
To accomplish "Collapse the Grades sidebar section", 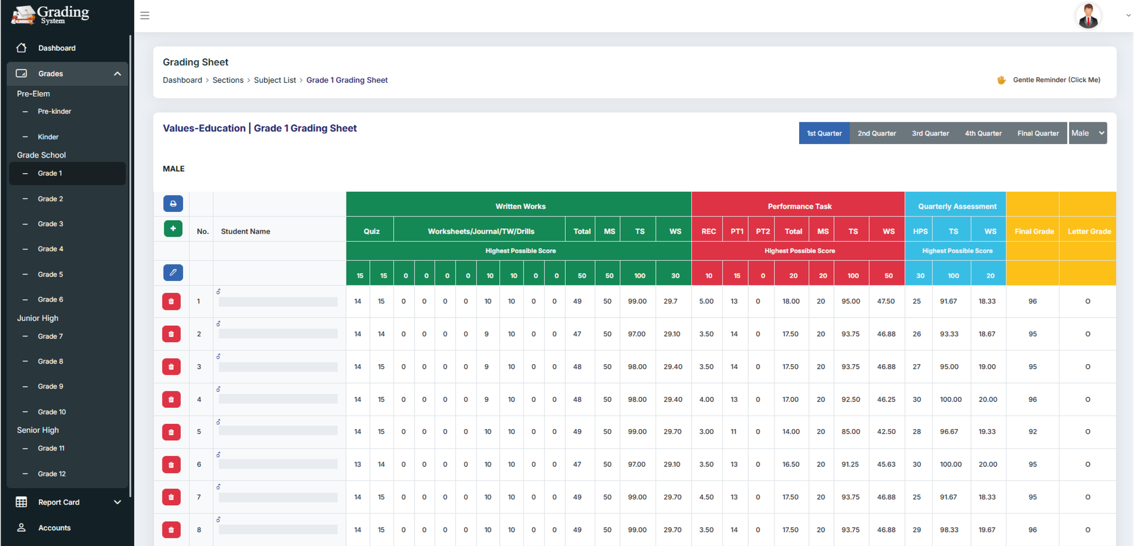I will tap(117, 74).
